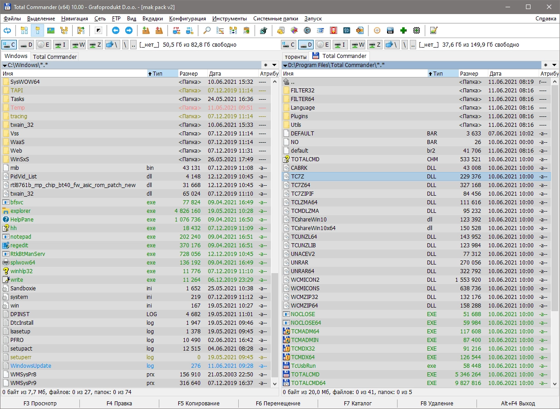Click the green chip toolbar icon
560x409 pixels.
[x=417, y=30]
